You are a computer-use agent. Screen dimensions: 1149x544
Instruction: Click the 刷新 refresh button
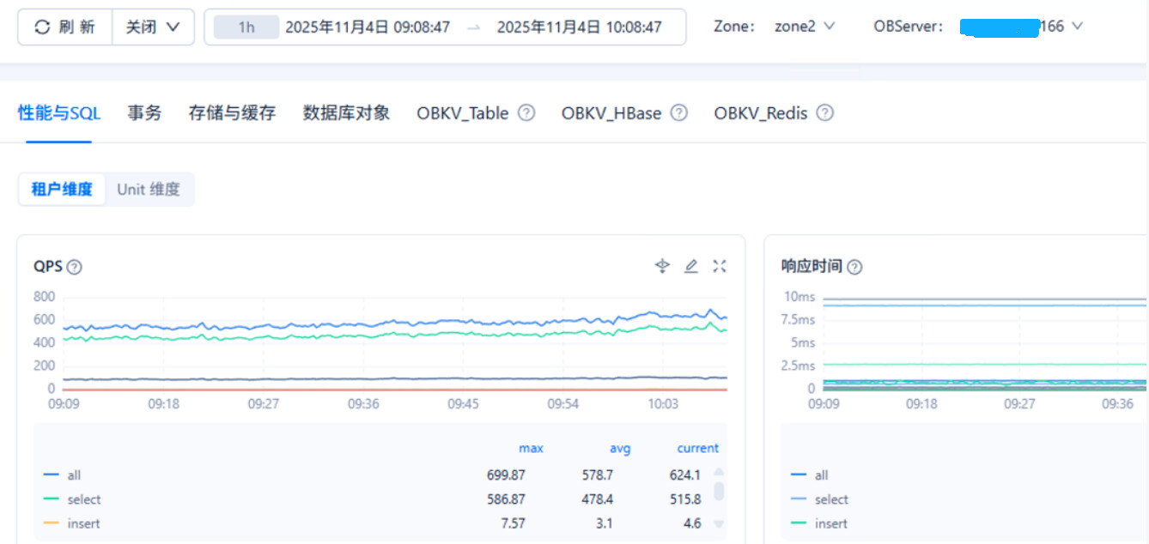pyautogui.click(x=65, y=27)
